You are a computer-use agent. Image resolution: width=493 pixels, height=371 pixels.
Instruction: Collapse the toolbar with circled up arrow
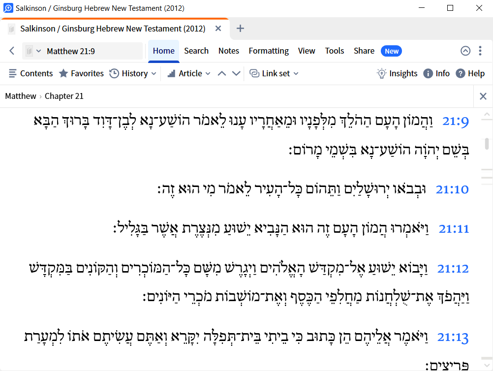coord(465,51)
